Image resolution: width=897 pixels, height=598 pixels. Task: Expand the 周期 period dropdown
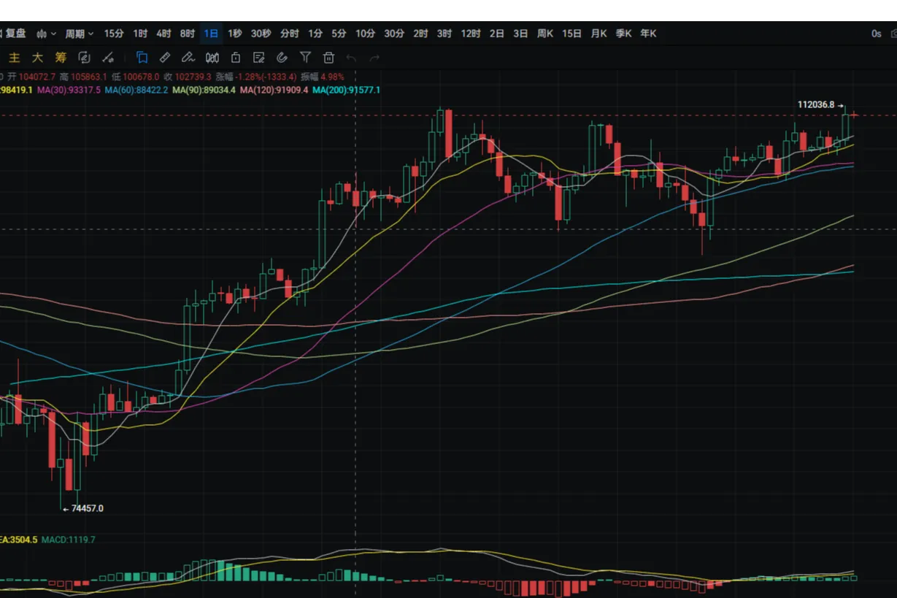(x=80, y=34)
